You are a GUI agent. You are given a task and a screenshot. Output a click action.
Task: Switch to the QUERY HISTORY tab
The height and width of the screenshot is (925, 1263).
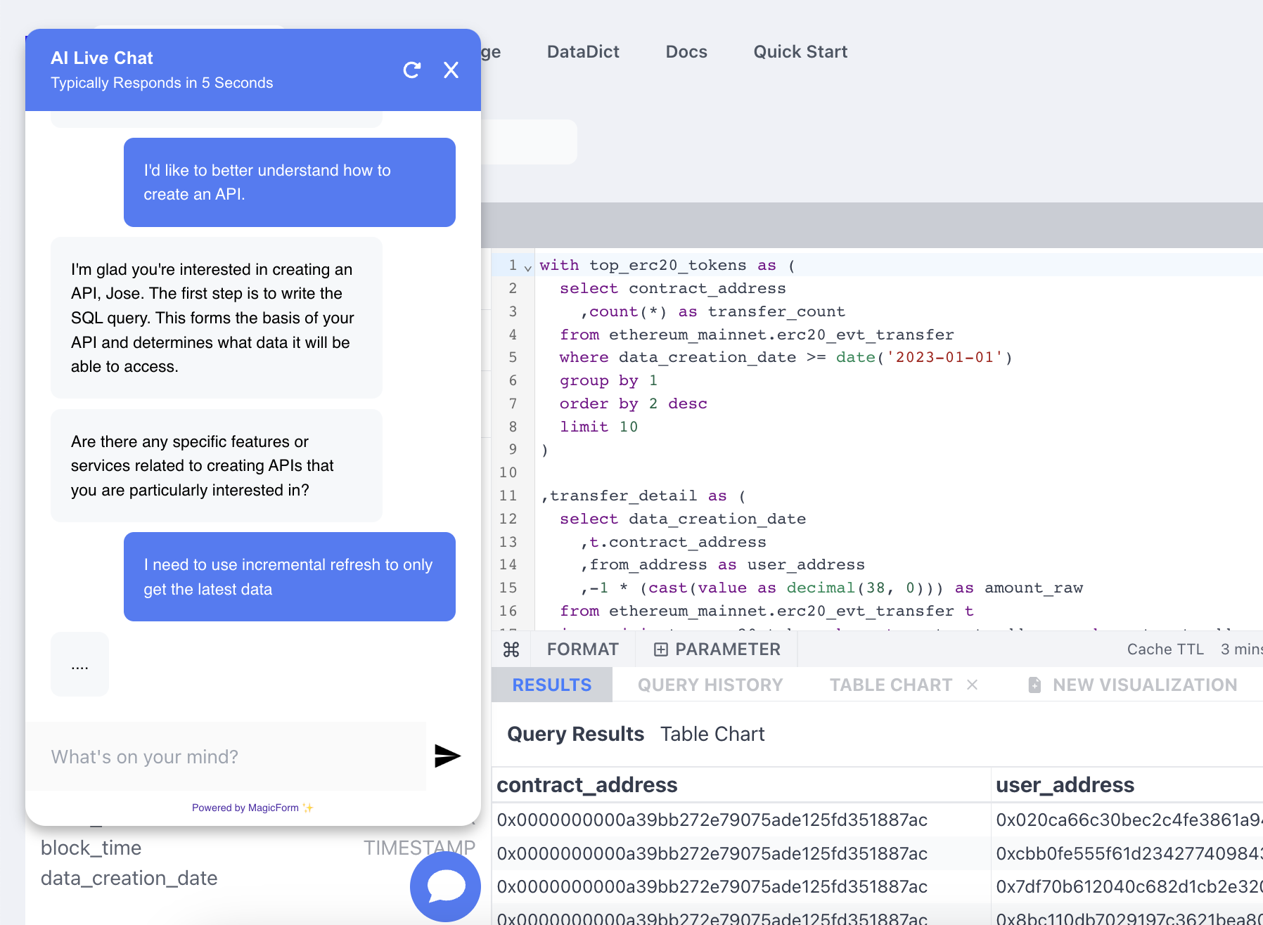click(710, 685)
